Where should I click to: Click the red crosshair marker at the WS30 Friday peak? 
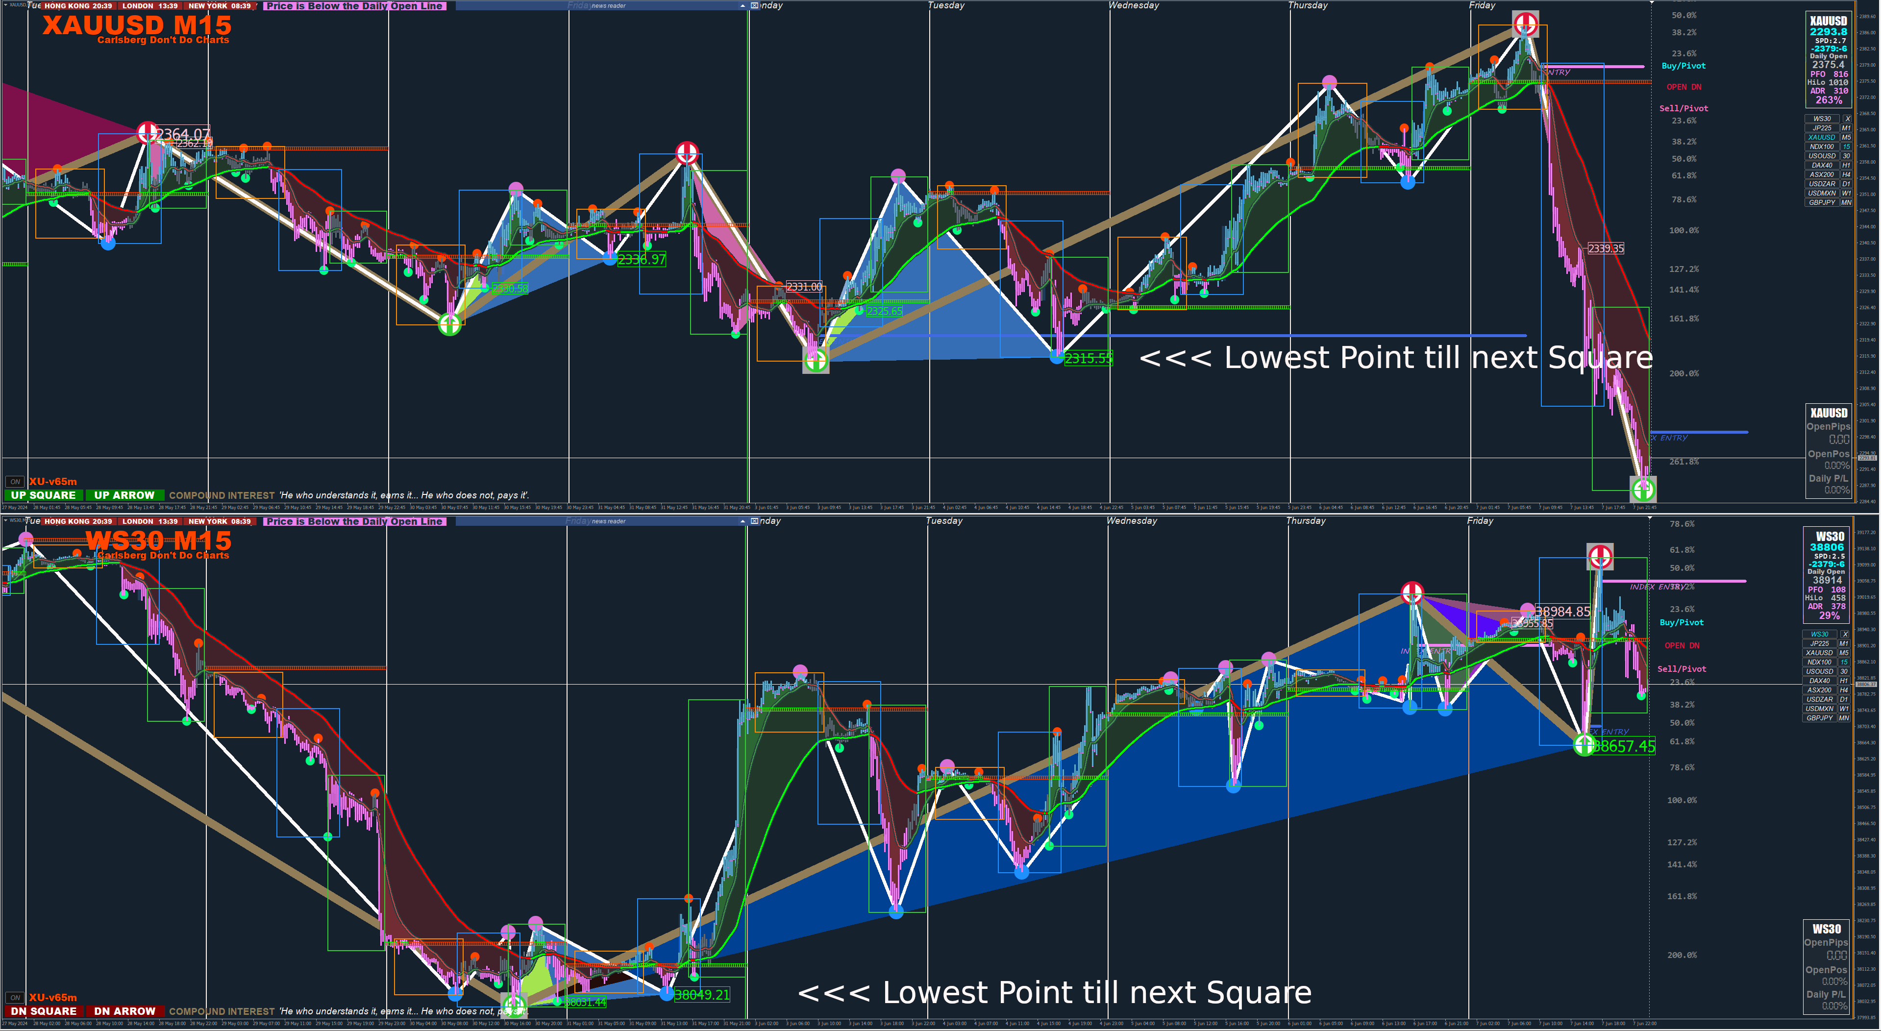[1600, 556]
